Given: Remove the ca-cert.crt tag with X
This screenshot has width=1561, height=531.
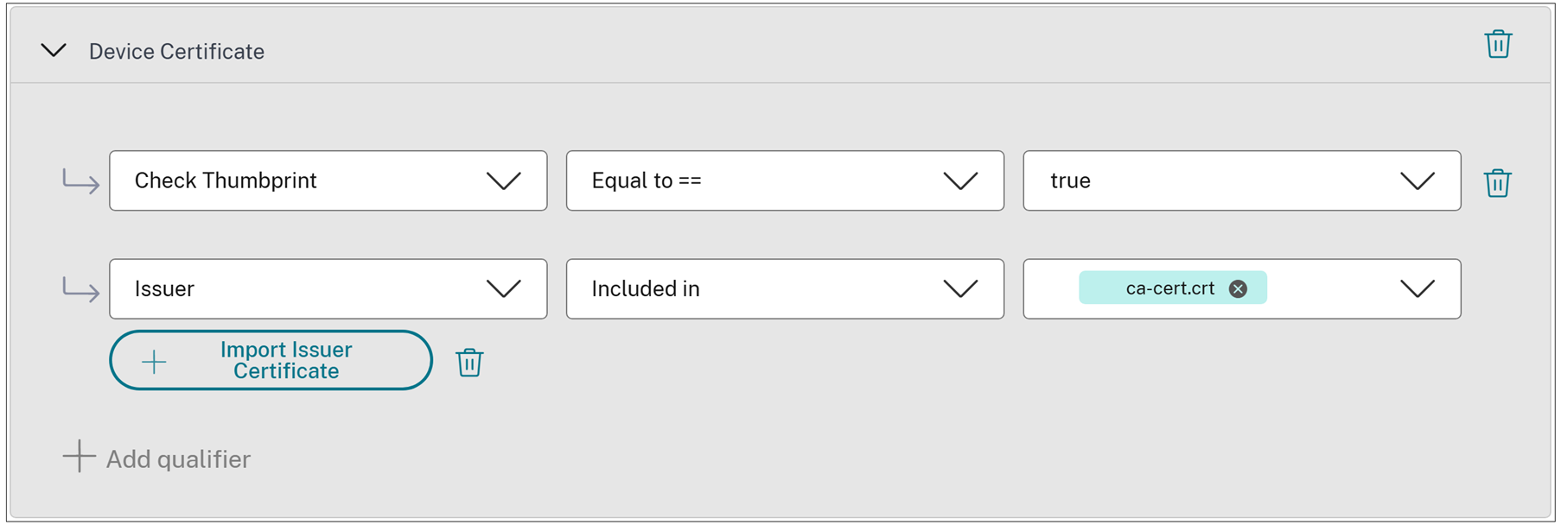Looking at the screenshot, I should pos(1238,288).
